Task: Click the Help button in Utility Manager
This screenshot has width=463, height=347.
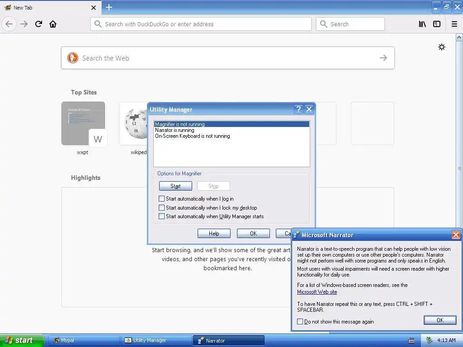Action: 214,234
